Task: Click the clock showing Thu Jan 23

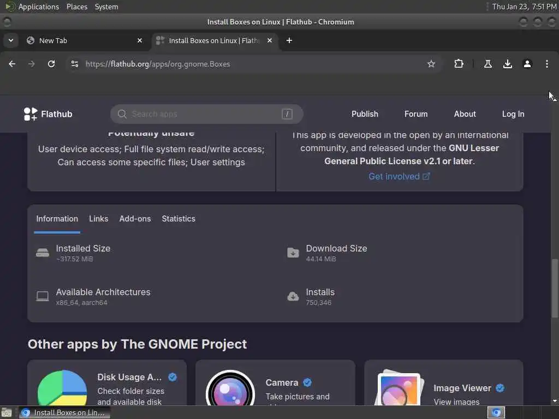Action: point(524,7)
